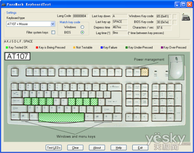Click the Match key code group label
The image size is (194, 153).
70,22
